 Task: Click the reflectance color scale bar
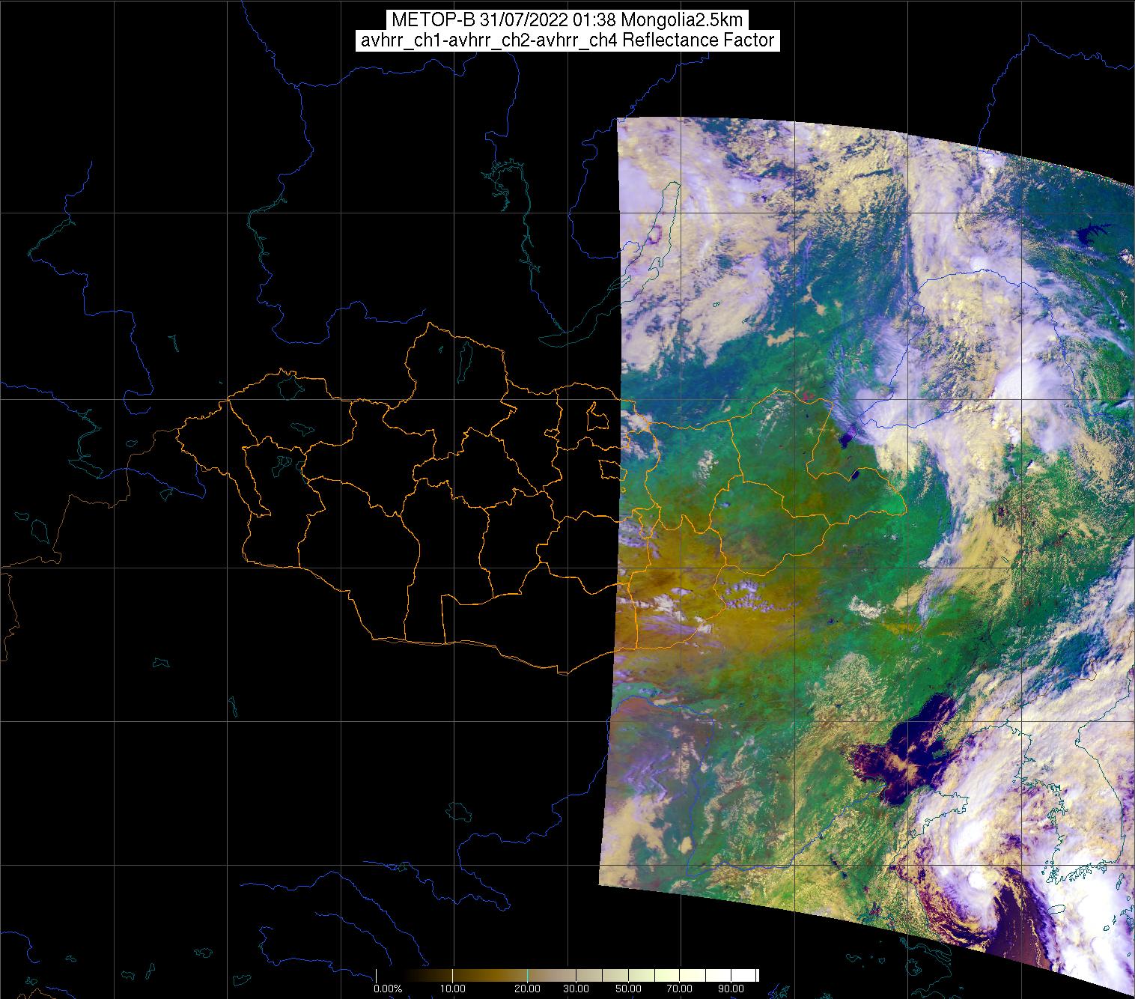567,975
